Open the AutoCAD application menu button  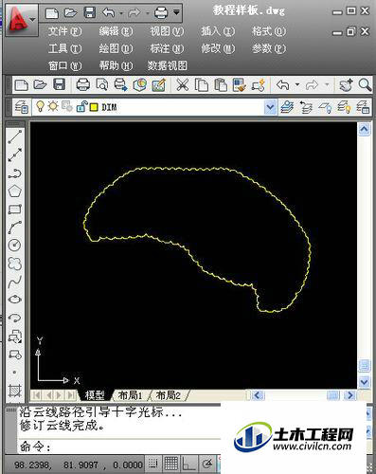coord(21,20)
